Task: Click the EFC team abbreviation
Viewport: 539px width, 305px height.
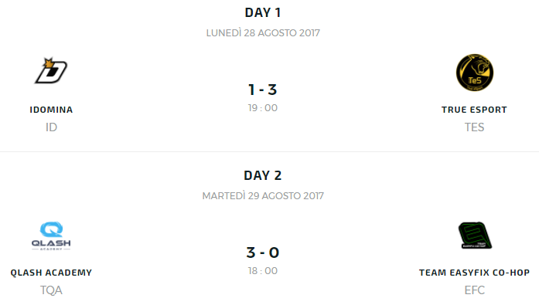Action: point(474,290)
